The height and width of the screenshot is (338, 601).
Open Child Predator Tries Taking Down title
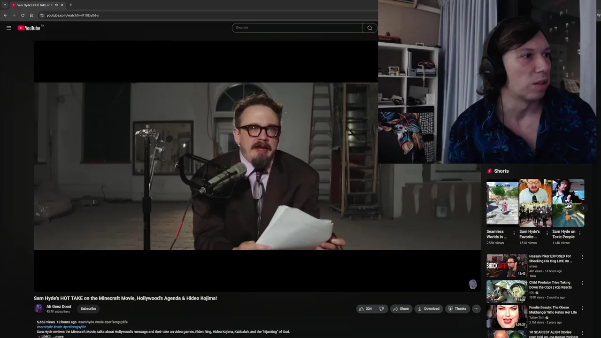(x=551, y=285)
